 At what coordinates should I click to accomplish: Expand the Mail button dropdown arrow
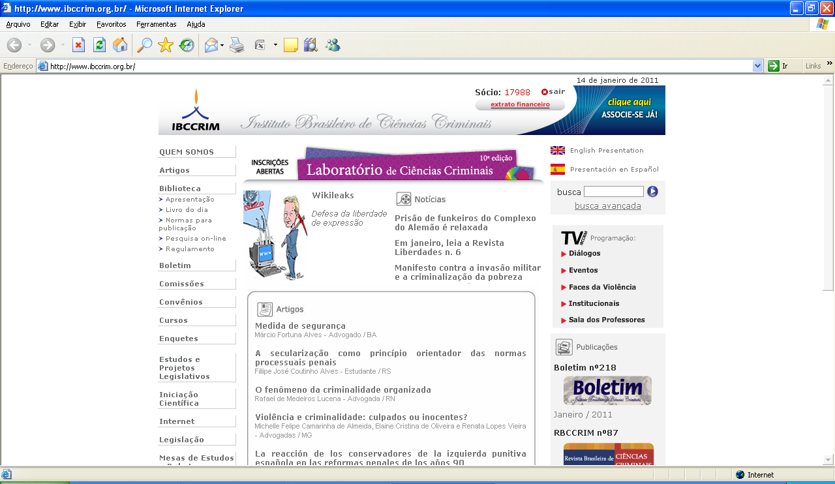click(x=222, y=45)
